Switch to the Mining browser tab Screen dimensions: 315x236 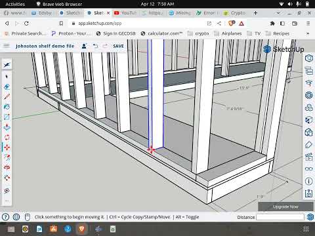pyautogui.click(x=180, y=13)
